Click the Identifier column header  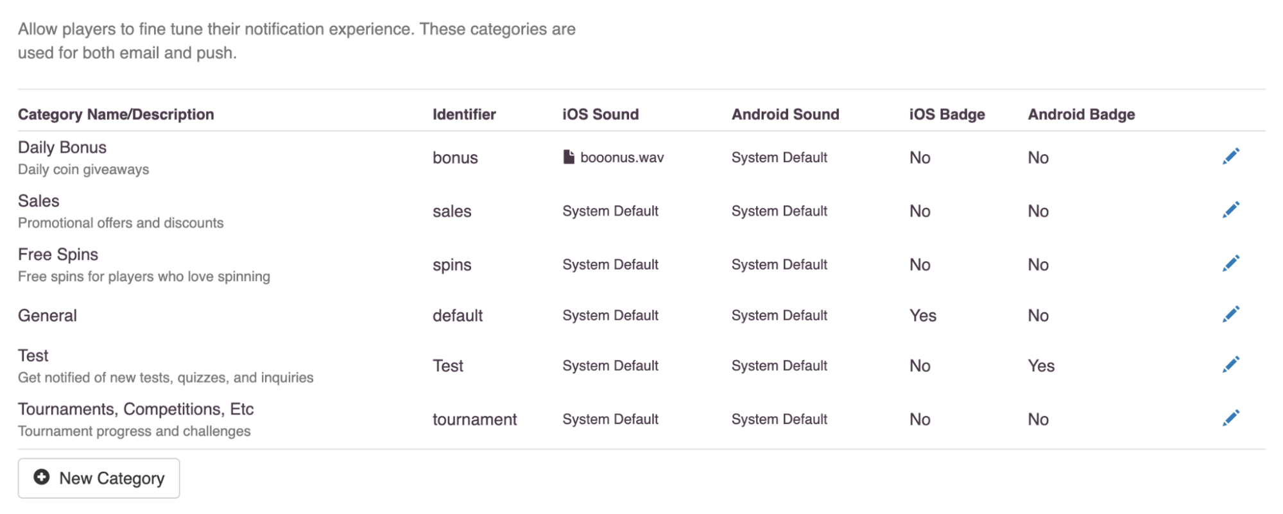(464, 114)
